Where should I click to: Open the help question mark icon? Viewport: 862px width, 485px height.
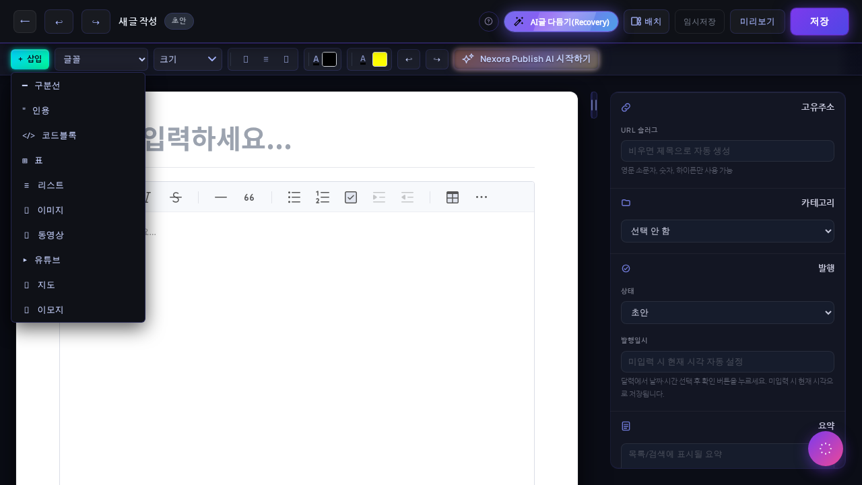pos(489,22)
